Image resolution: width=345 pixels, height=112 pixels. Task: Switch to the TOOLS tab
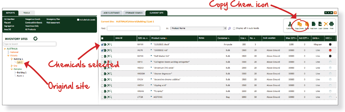(27, 13)
